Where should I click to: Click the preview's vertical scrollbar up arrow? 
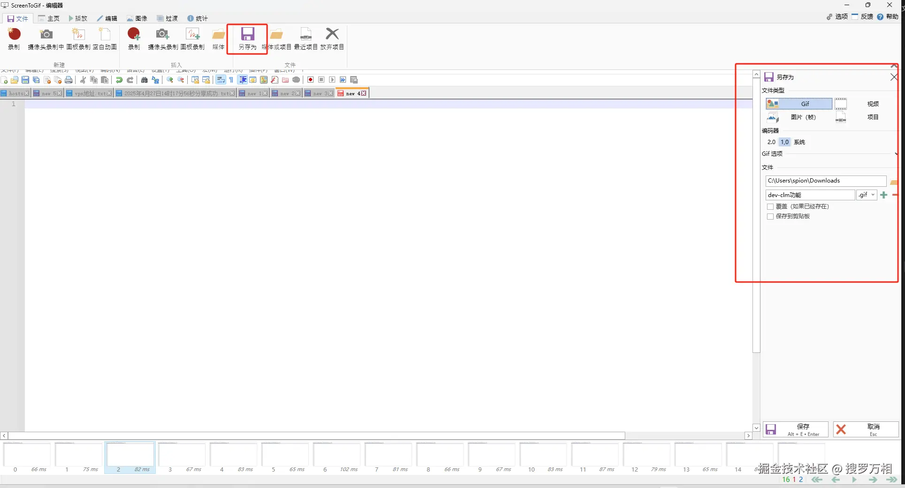point(756,74)
